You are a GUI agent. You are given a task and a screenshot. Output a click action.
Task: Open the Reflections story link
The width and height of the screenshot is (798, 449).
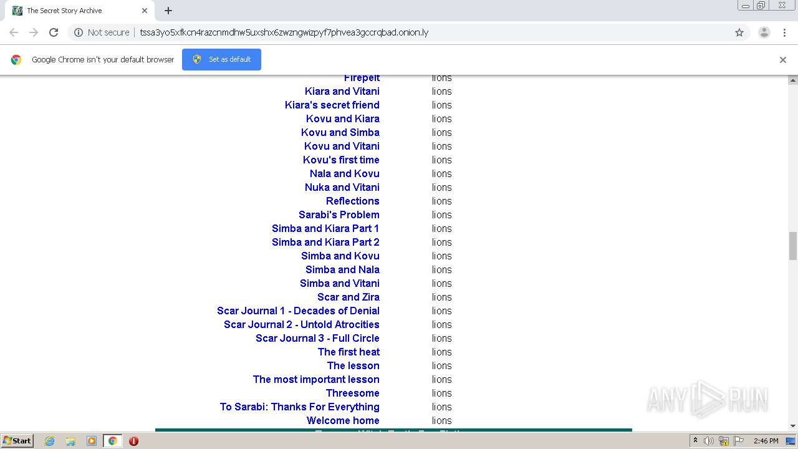[352, 201]
